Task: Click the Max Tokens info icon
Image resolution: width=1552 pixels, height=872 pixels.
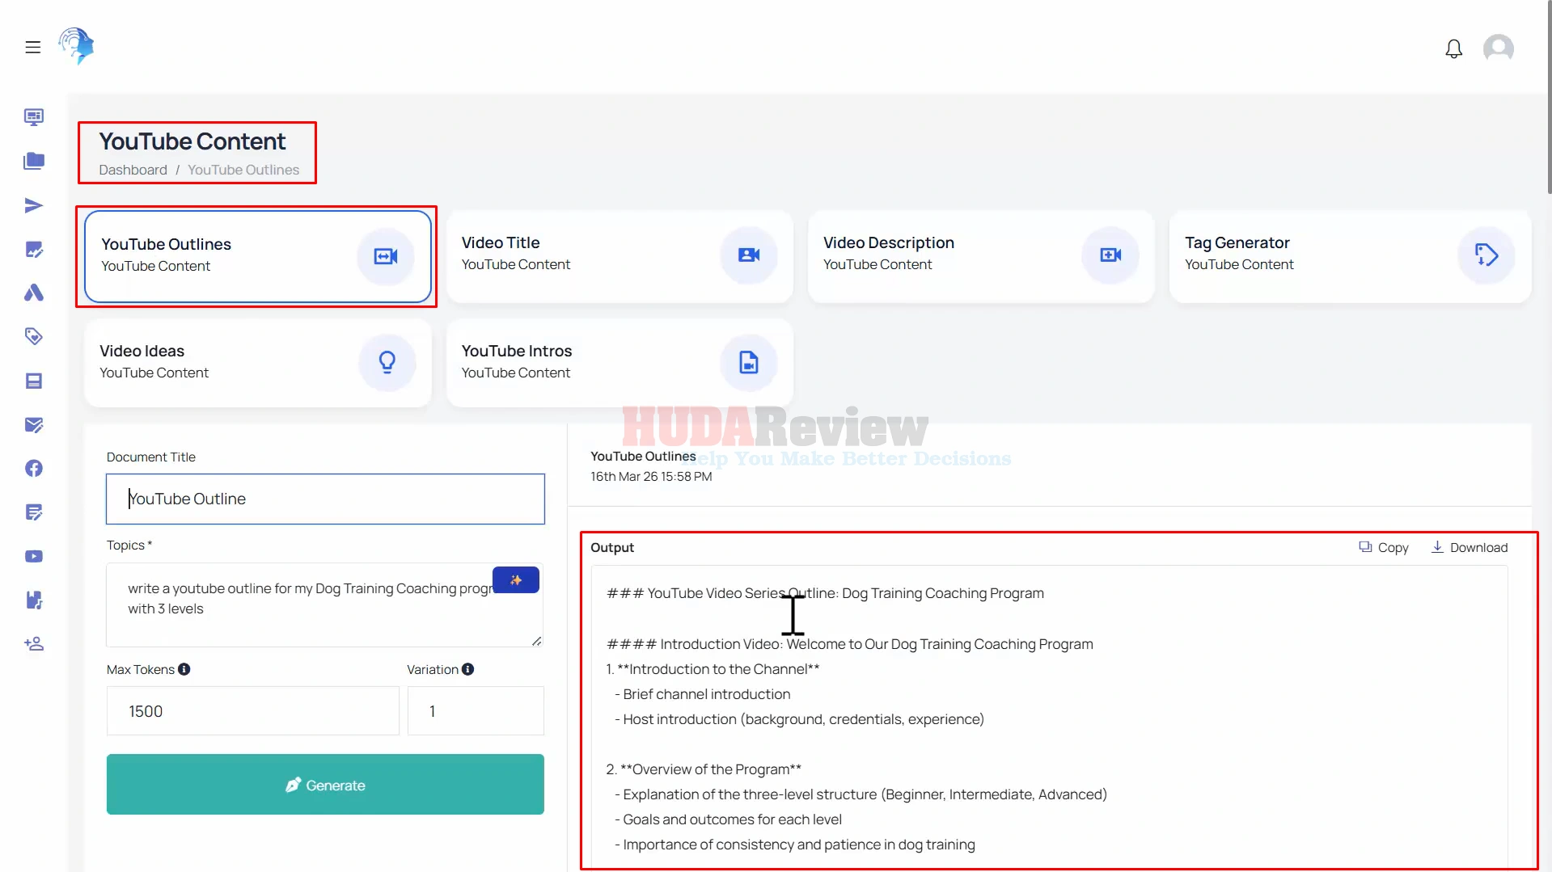Action: click(184, 669)
